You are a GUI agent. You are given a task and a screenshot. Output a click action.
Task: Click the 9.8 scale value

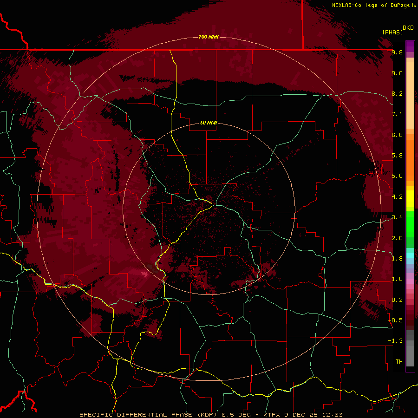pos(397,52)
